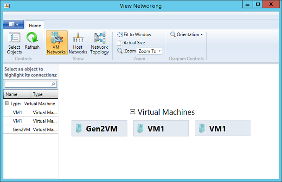Refresh the networking diagram
282x182 pixels.
coord(32,41)
